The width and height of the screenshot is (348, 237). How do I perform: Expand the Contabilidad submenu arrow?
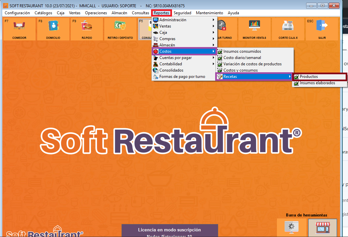point(213,64)
